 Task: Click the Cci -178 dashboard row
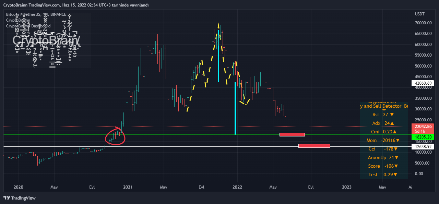coord(383,149)
